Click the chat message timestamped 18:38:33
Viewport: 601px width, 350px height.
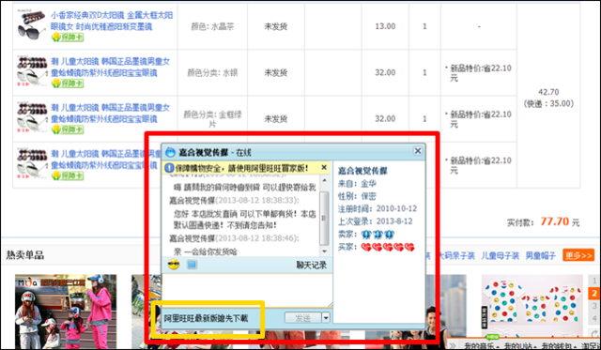tap(244, 219)
